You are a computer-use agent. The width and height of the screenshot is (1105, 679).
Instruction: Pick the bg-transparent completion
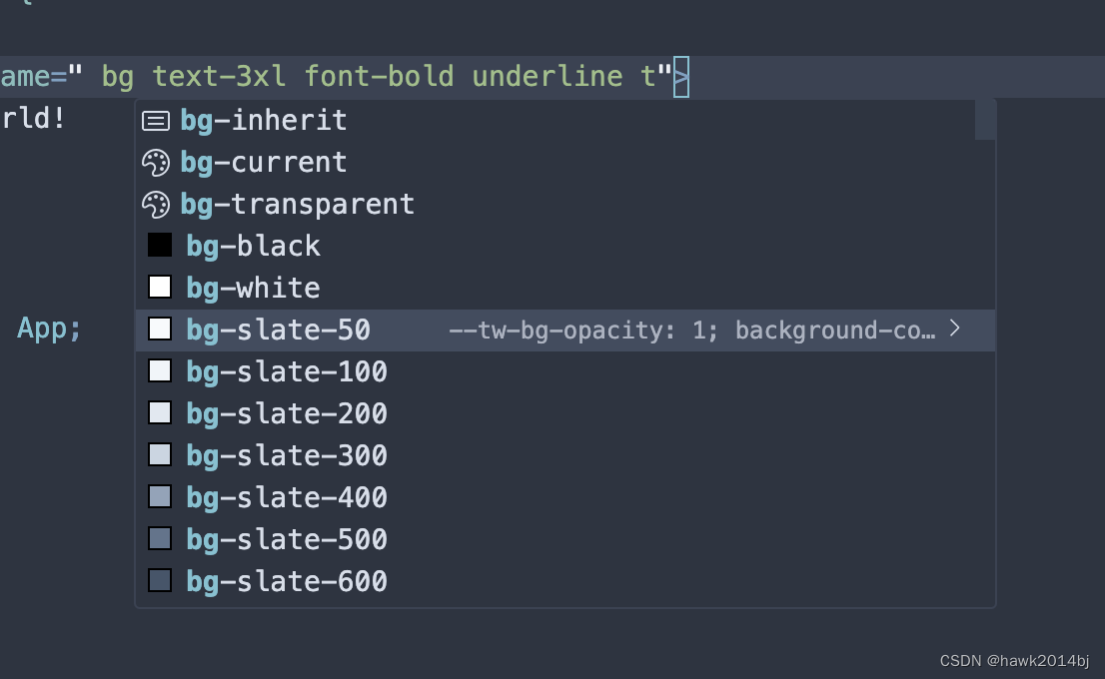coord(565,205)
